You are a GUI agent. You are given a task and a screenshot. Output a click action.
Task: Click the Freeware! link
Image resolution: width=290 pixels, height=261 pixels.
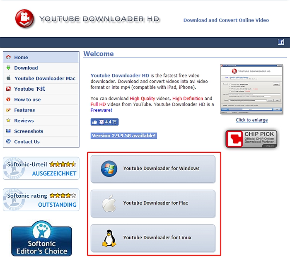click(x=101, y=110)
